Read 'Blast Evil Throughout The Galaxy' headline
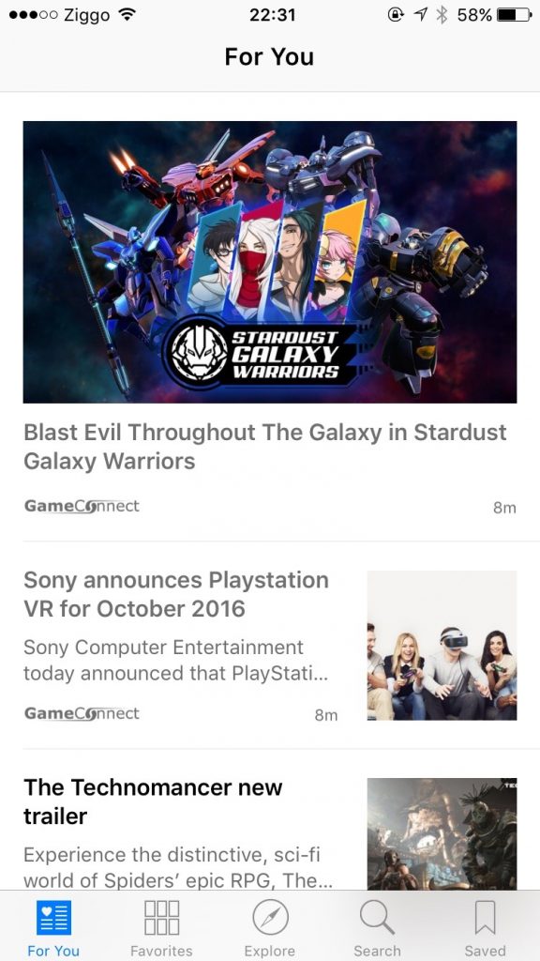Screen dimensions: 540x961 [x=265, y=447]
